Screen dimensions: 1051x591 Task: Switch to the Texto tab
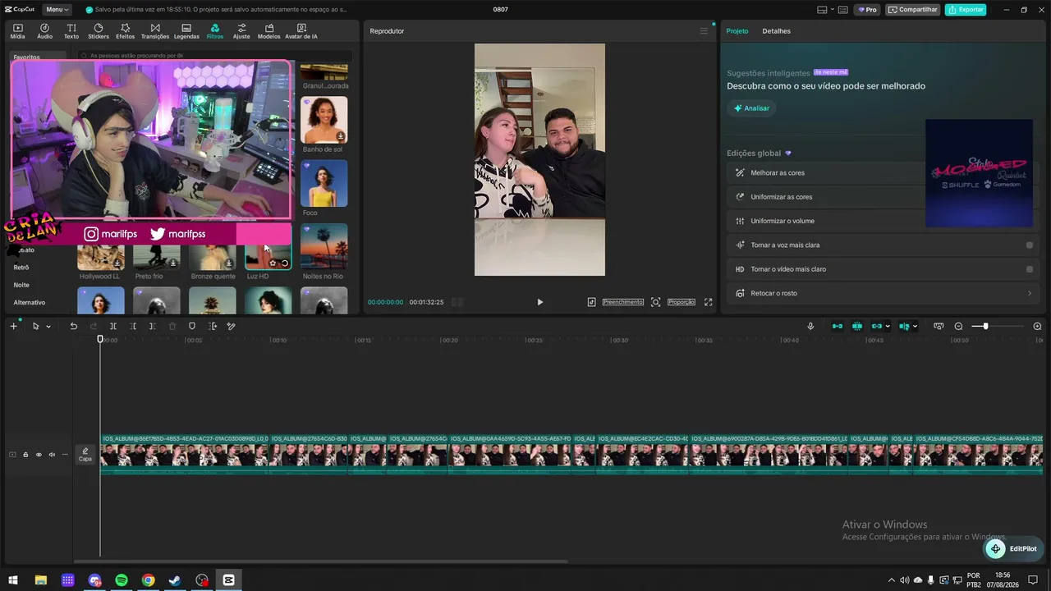pyautogui.click(x=71, y=31)
